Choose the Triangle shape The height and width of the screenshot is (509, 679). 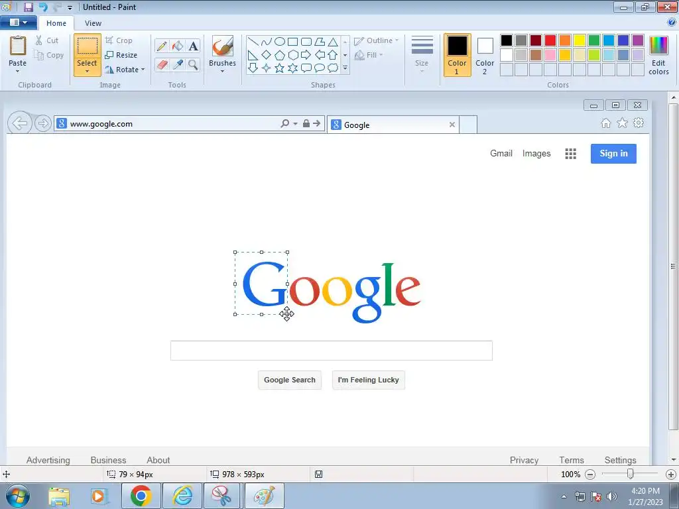coord(333,42)
